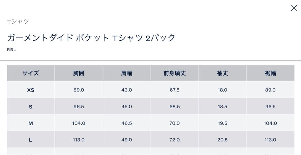The width and height of the screenshot is (301, 155).
Task: Close the size chart dialog
Action: [294, 8]
